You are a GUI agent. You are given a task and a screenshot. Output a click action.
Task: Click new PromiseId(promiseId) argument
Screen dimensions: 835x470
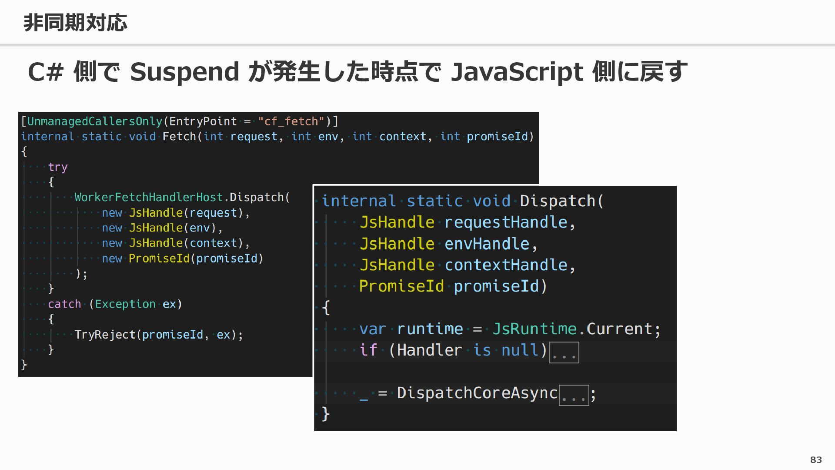[x=183, y=258]
